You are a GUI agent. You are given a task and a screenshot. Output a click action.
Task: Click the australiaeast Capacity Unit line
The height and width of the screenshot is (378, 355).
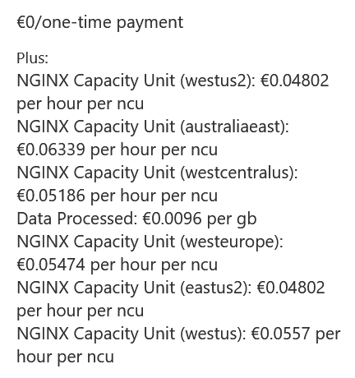click(153, 127)
